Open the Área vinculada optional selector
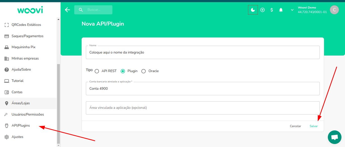This screenshot has width=345, height=147. 203,108
